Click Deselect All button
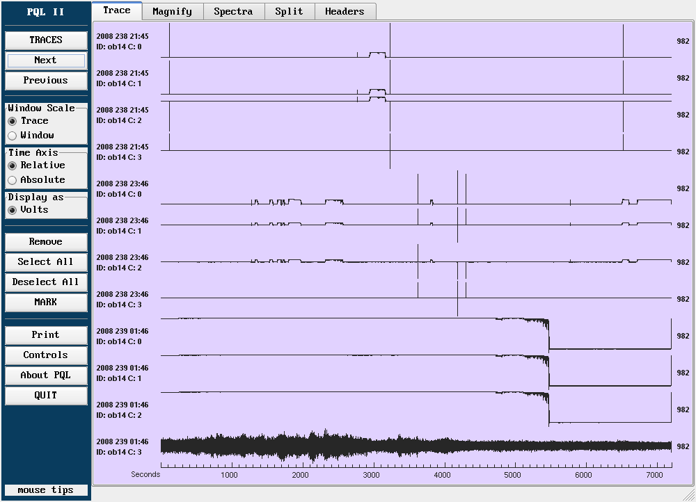The image size is (696, 502). coord(46,282)
